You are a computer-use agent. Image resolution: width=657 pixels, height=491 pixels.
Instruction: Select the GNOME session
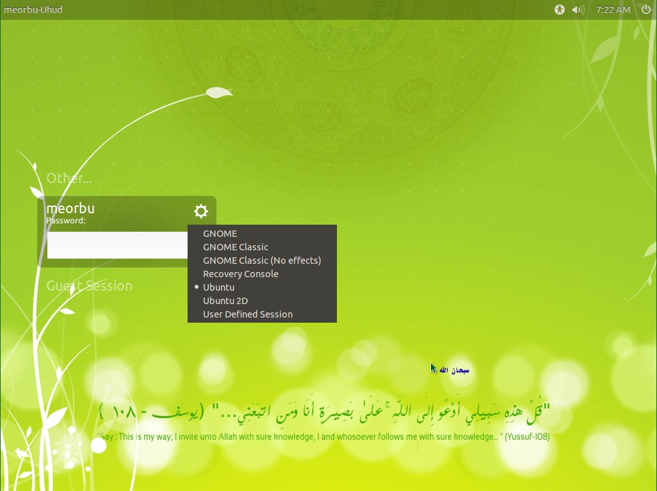(x=220, y=233)
